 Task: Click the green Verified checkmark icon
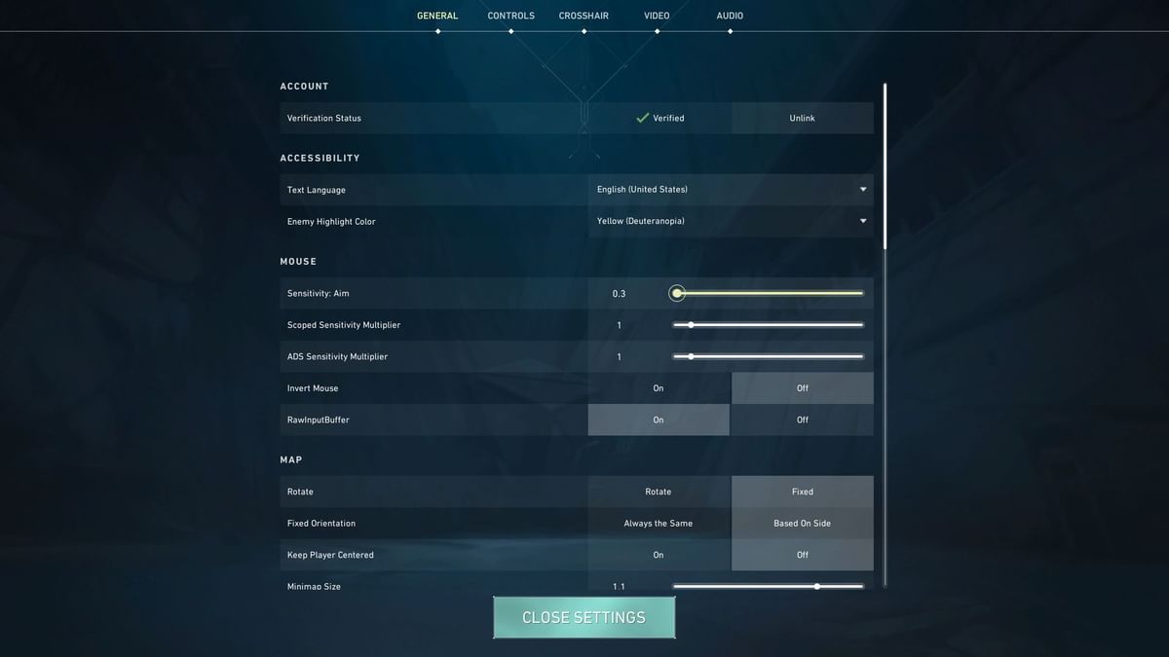click(x=642, y=118)
